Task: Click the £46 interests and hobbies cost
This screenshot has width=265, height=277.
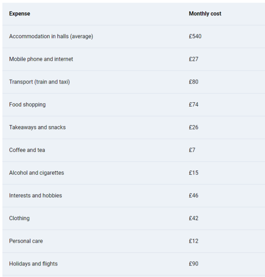Action: 193,195
